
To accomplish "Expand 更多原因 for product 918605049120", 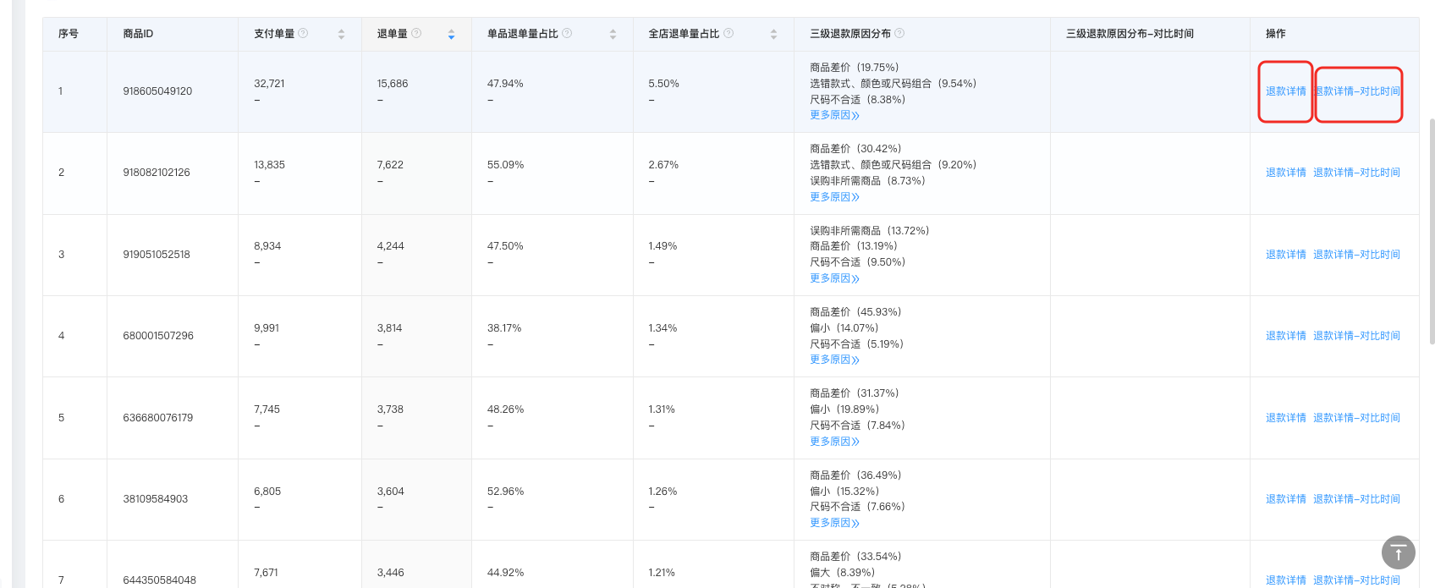I will [x=834, y=115].
